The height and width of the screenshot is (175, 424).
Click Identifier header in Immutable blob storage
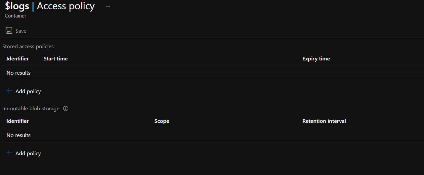[x=18, y=121]
